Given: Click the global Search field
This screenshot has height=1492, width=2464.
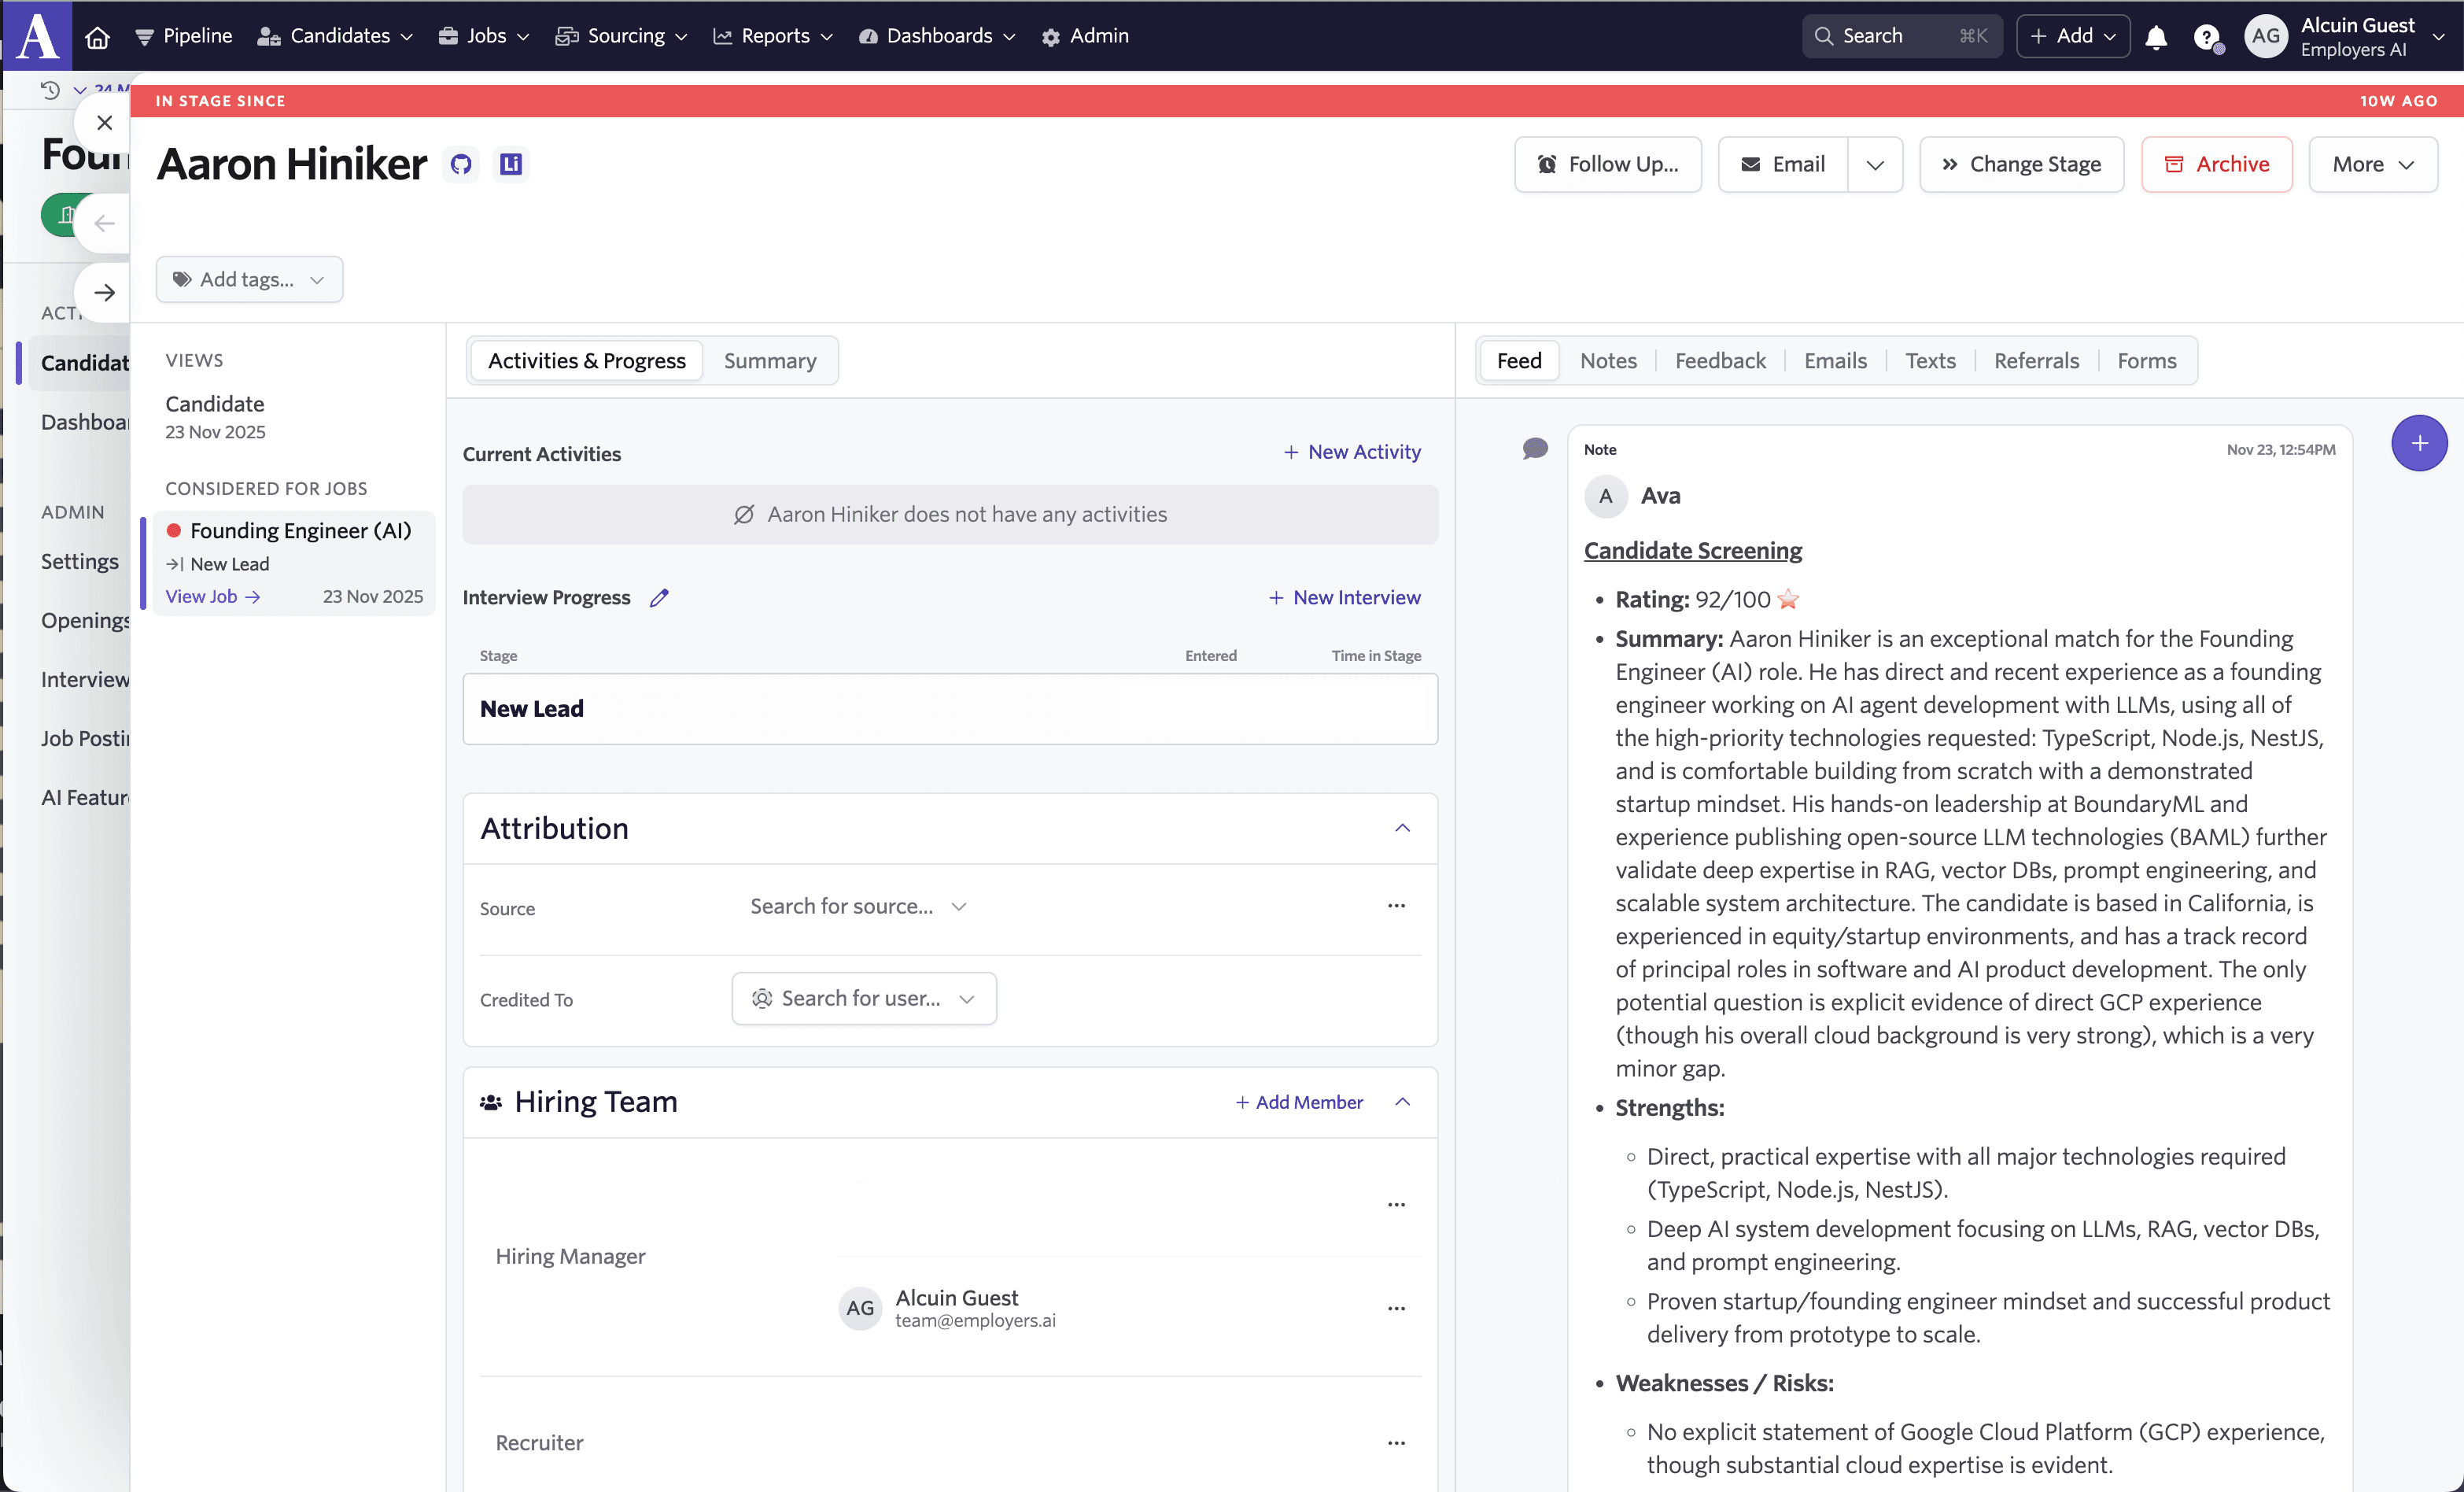Looking at the screenshot, I should 1900,36.
